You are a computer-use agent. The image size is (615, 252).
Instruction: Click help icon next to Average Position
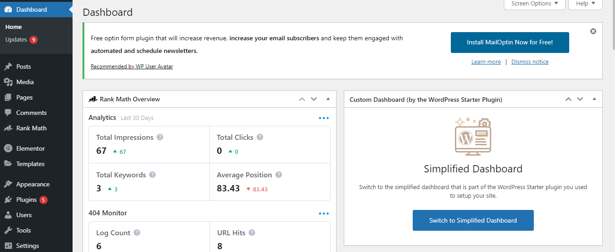(x=278, y=175)
